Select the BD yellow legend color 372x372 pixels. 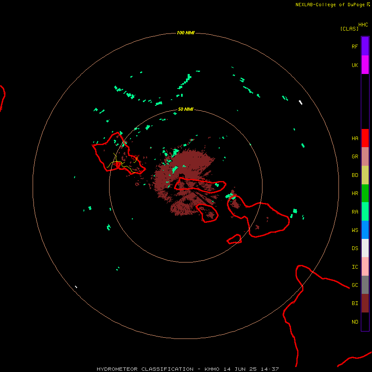365,175
